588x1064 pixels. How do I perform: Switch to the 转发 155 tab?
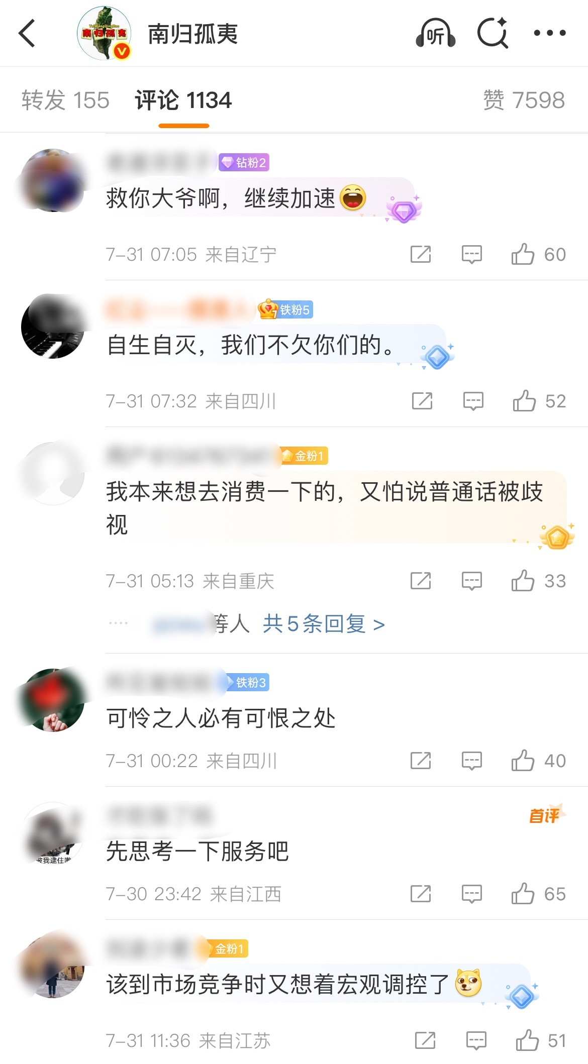coord(65,100)
